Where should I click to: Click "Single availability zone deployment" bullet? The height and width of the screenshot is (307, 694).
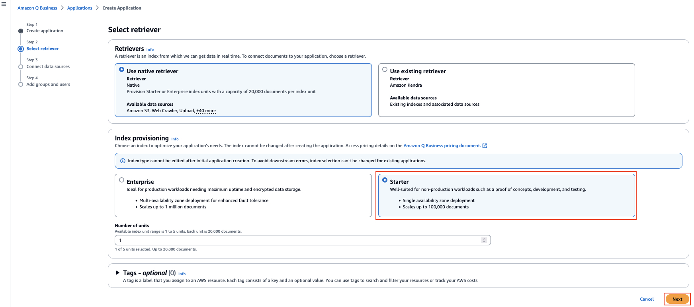pos(438,200)
